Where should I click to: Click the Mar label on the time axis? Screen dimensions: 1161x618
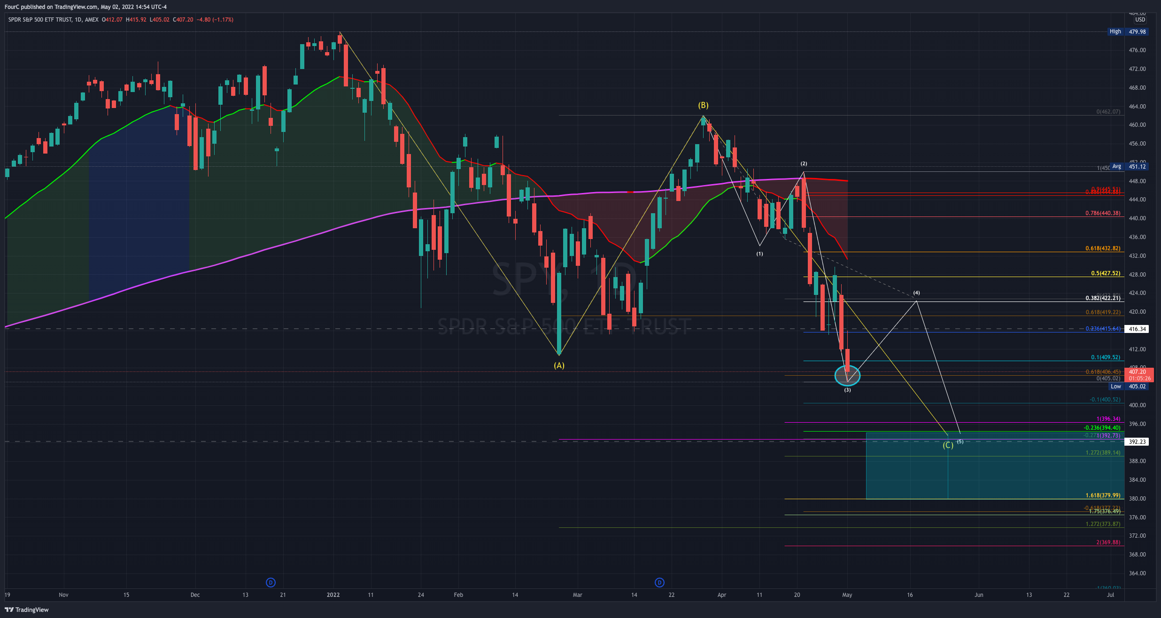(577, 595)
